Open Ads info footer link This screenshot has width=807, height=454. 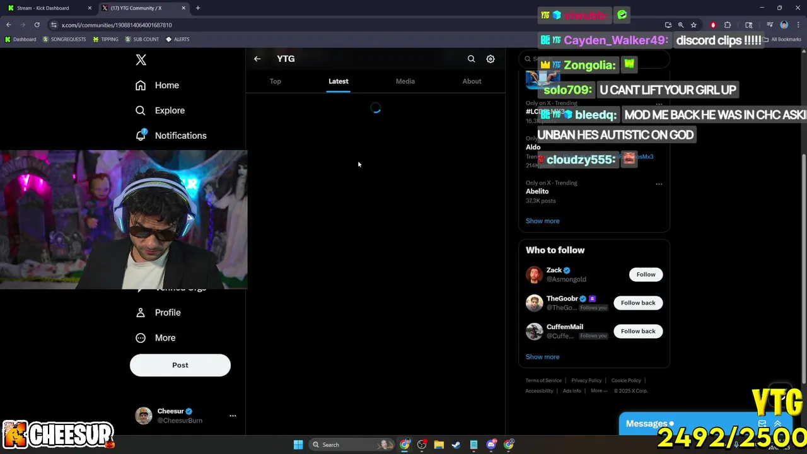[x=572, y=391]
